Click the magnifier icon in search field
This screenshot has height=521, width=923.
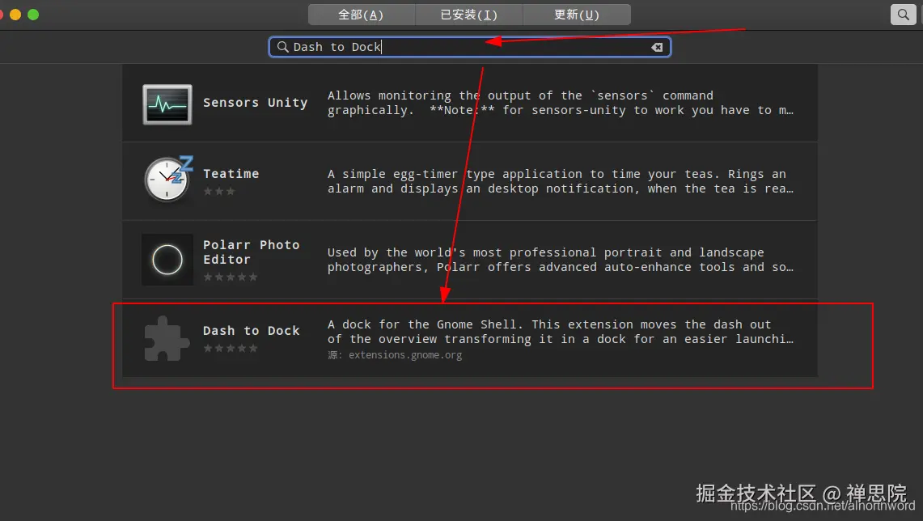point(282,47)
